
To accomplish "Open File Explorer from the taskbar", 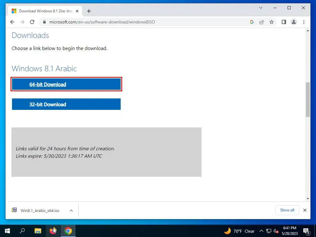I will click(x=38, y=231).
